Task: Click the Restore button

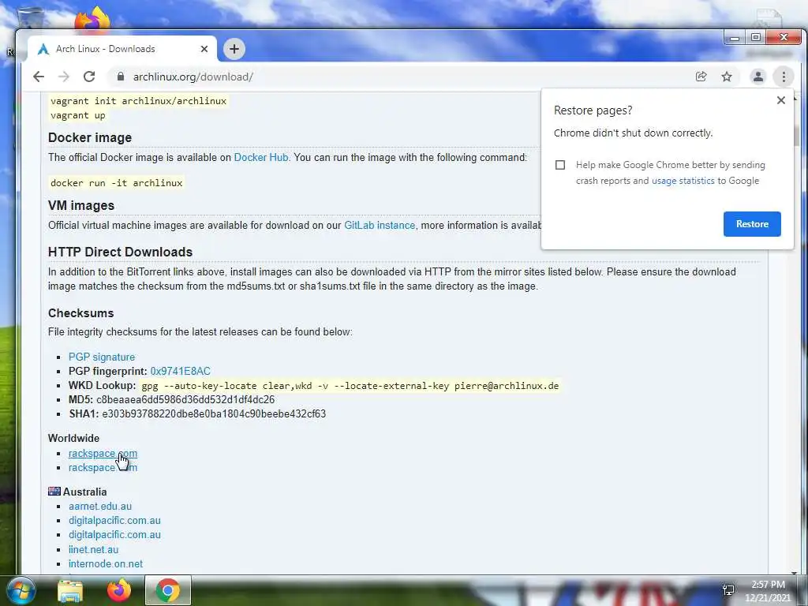Action: point(752,224)
